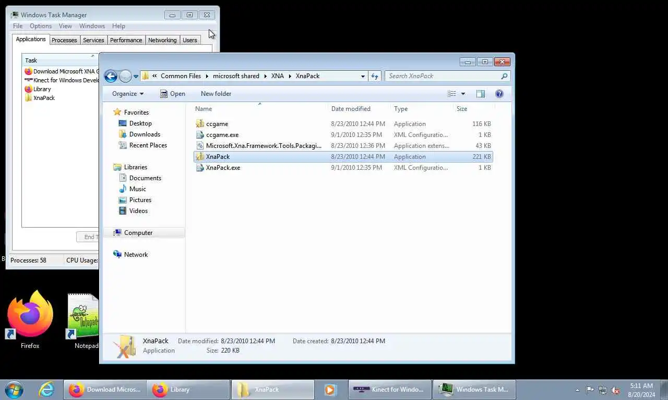Click the Explorer Back arrow button
Image resolution: width=668 pixels, height=400 pixels.
[111, 76]
